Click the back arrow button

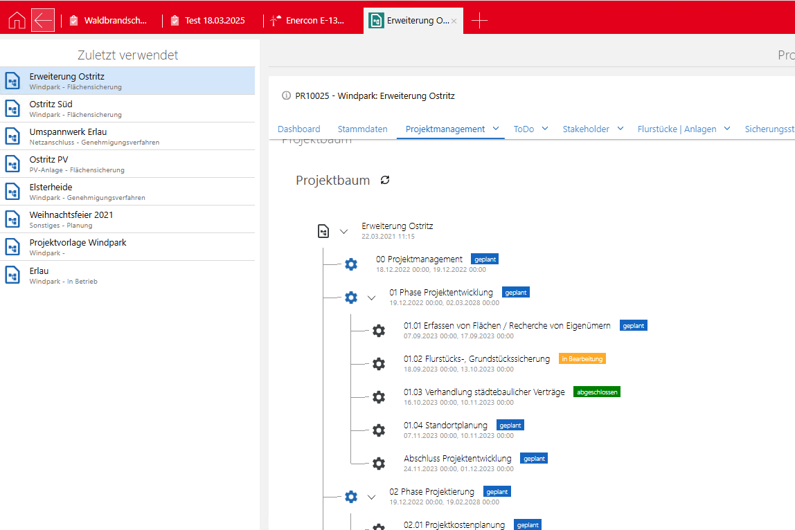[x=43, y=21]
